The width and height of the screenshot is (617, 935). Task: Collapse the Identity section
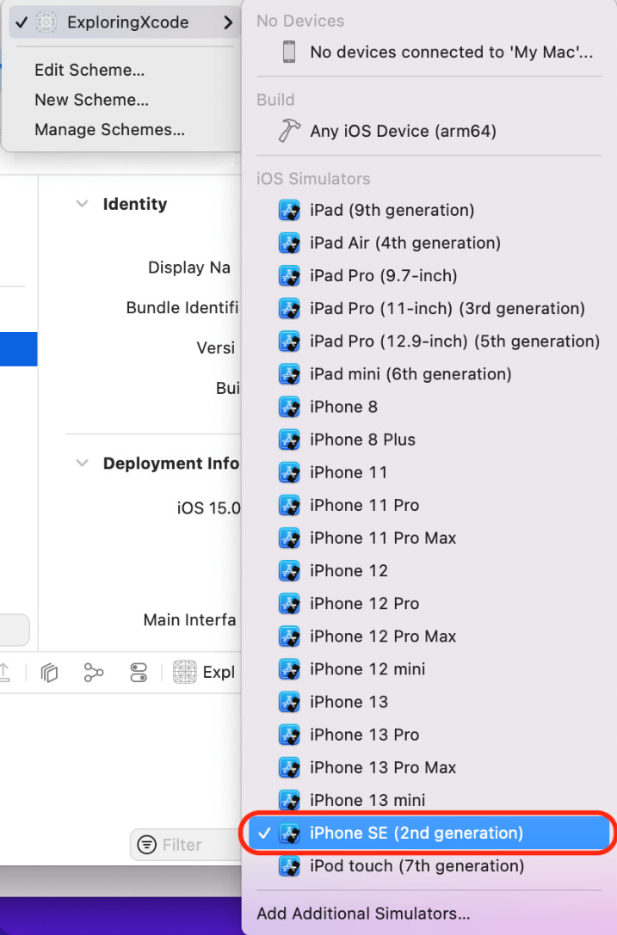[x=83, y=204]
